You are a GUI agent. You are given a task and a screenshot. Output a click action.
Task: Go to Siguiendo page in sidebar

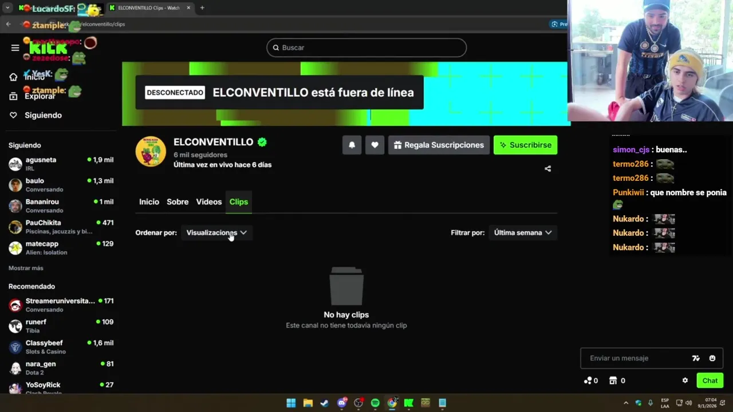43,115
